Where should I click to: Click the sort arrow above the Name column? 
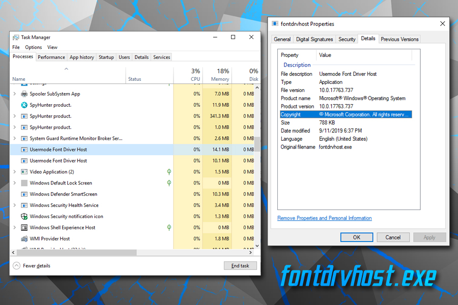(66, 69)
